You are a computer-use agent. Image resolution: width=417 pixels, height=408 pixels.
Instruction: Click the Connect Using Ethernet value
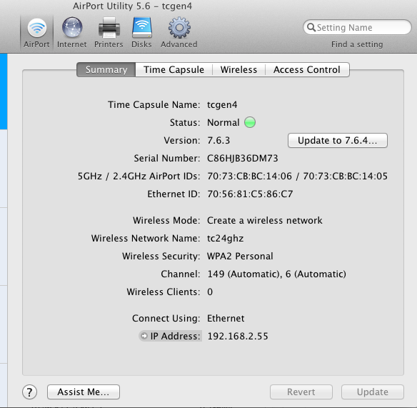[226, 318]
